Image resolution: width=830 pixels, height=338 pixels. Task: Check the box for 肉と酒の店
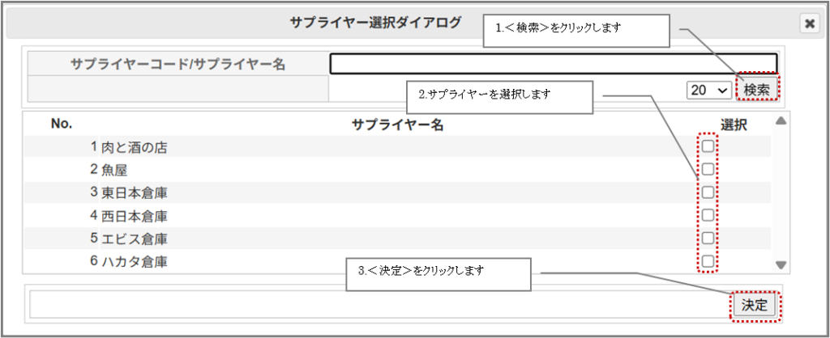coord(708,146)
